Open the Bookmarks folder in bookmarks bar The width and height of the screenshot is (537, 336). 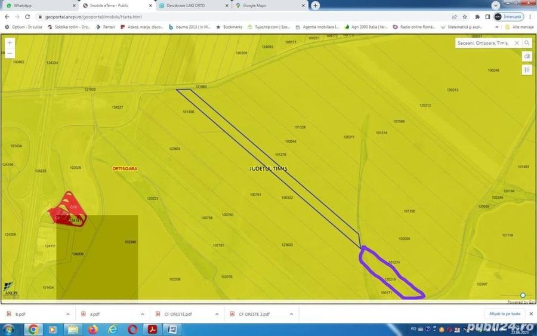coord(229,27)
